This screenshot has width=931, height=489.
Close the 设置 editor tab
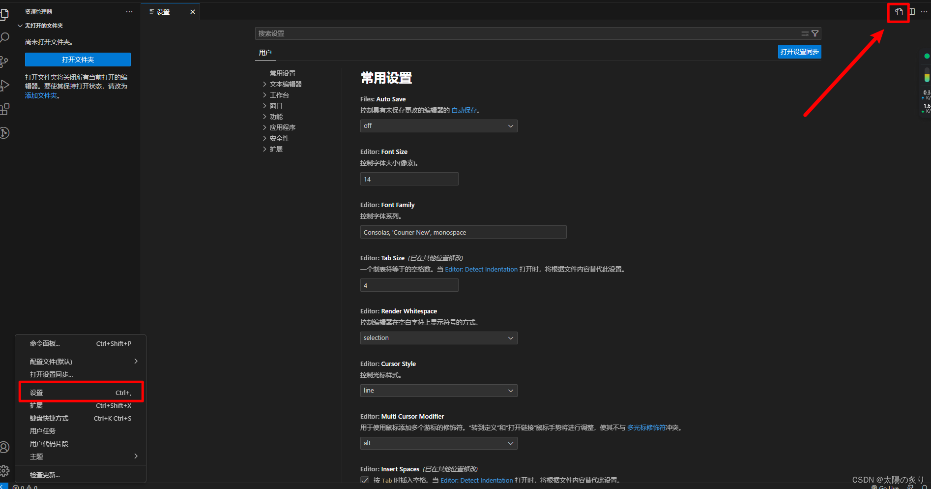(x=193, y=12)
